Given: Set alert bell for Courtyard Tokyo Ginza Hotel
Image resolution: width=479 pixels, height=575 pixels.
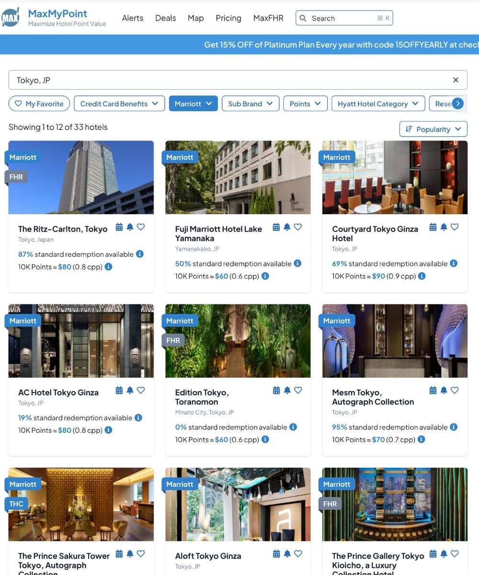Looking at the screenshot, I should pos(444,227).
